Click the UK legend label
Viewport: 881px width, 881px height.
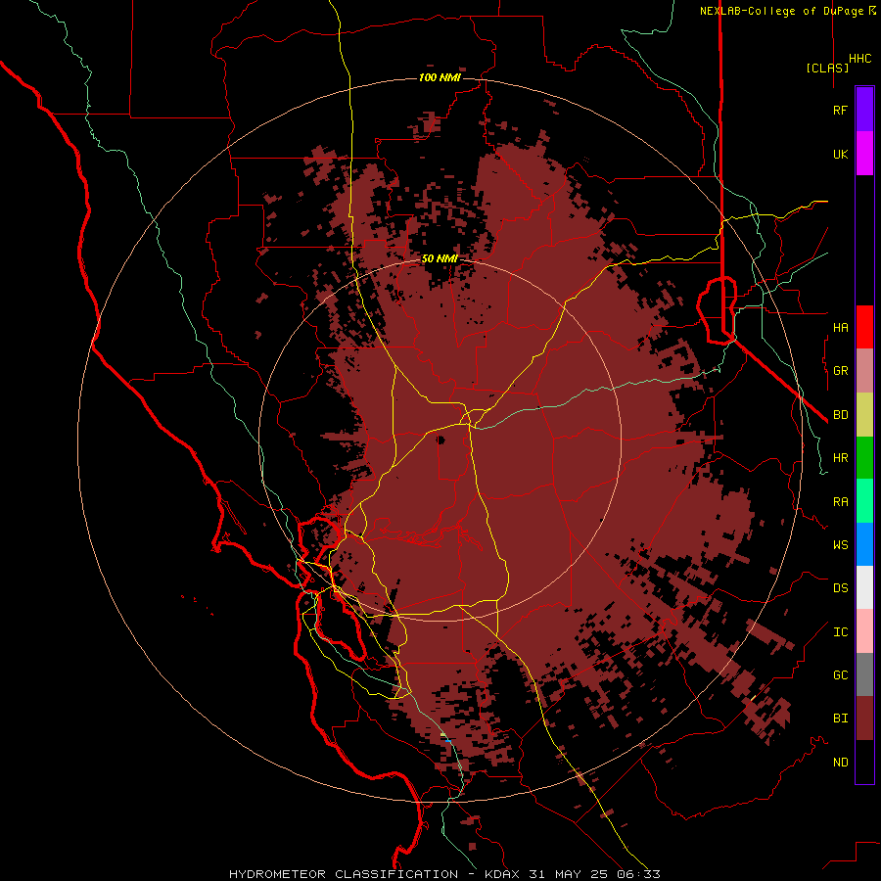[840, 154]
